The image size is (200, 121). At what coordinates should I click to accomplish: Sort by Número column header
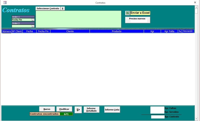click(7, 31)
